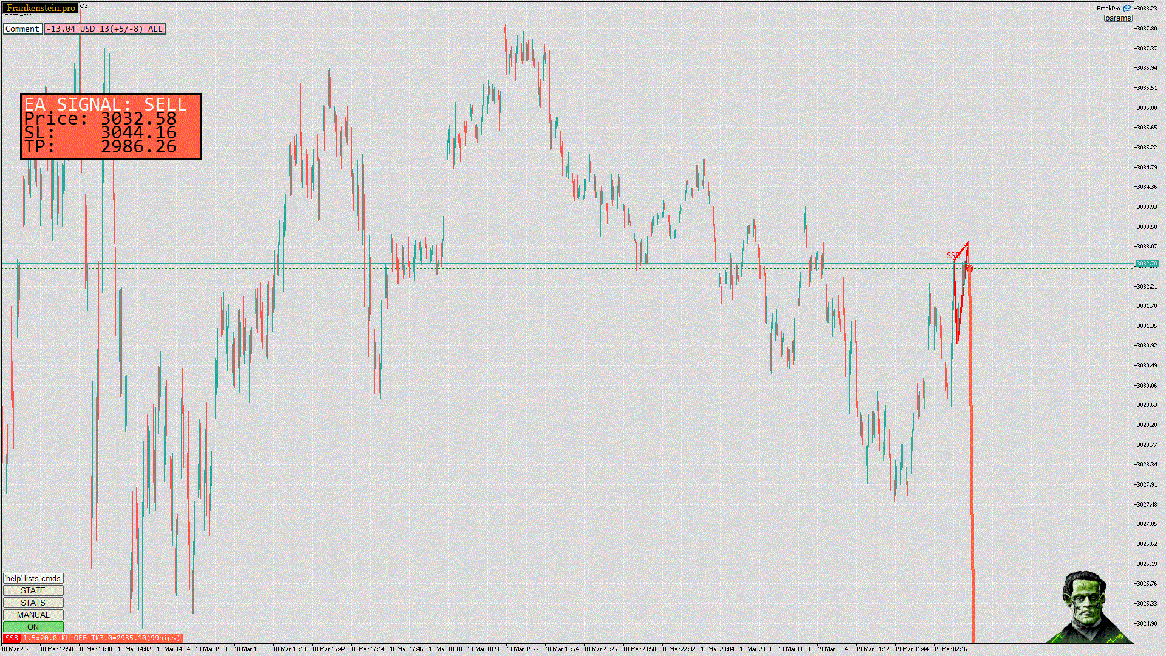Toggle the MANUAL mode button
Image resolution: width=1166 pixels, height=656 pixels.
pyautogui.click(x=33, y=615)
